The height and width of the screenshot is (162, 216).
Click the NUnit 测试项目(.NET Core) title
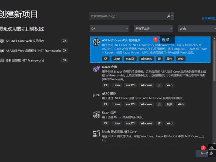coord(120,131)
